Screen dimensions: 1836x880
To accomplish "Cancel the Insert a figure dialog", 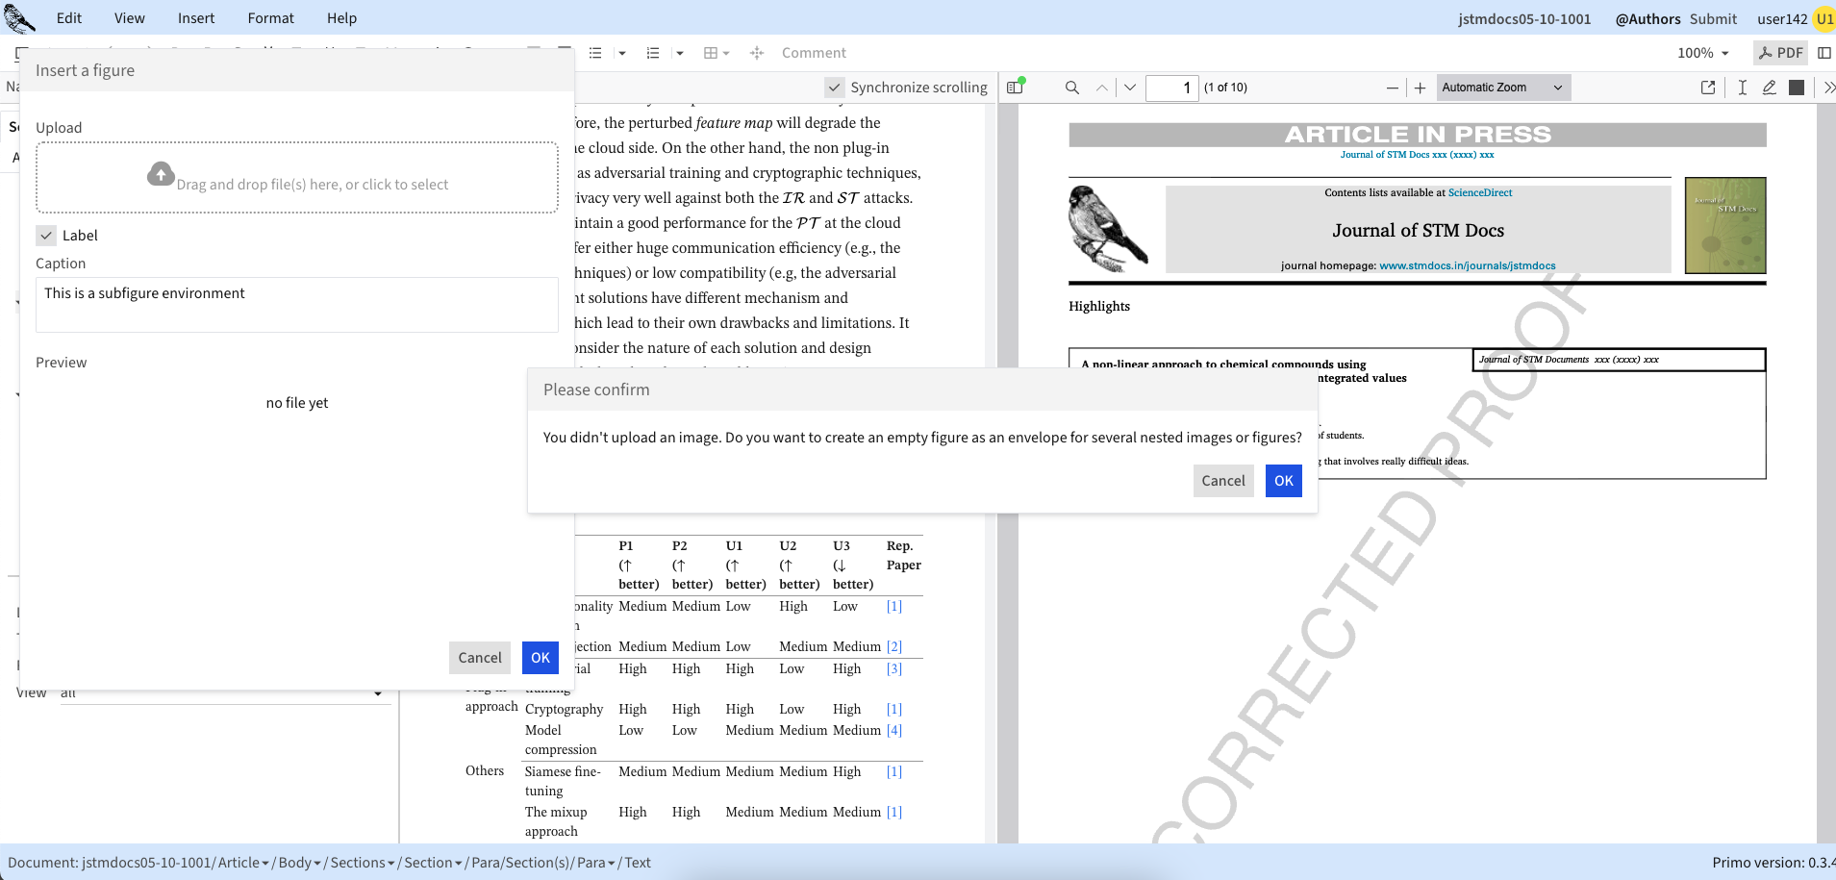I will pyautogui.click(x=479, y=658).
